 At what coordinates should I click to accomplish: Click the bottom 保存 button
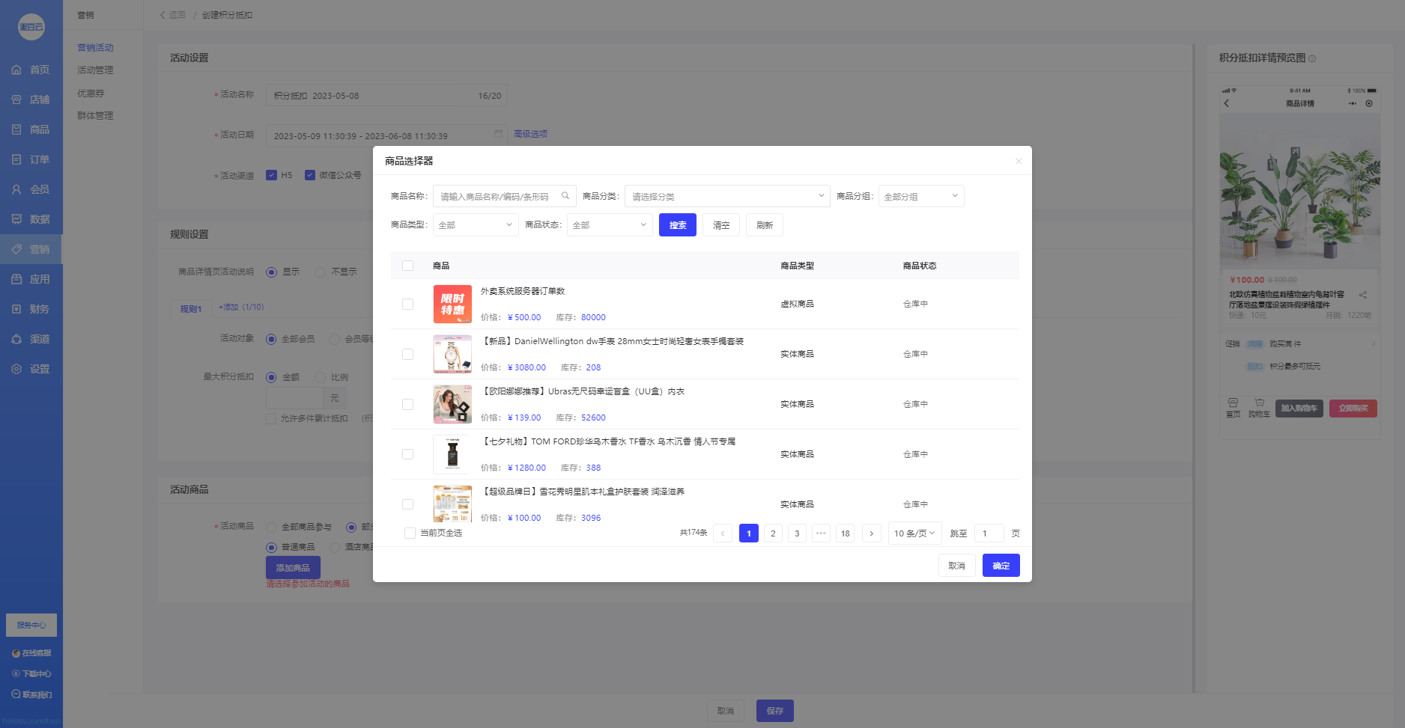[x=775, y=711]
